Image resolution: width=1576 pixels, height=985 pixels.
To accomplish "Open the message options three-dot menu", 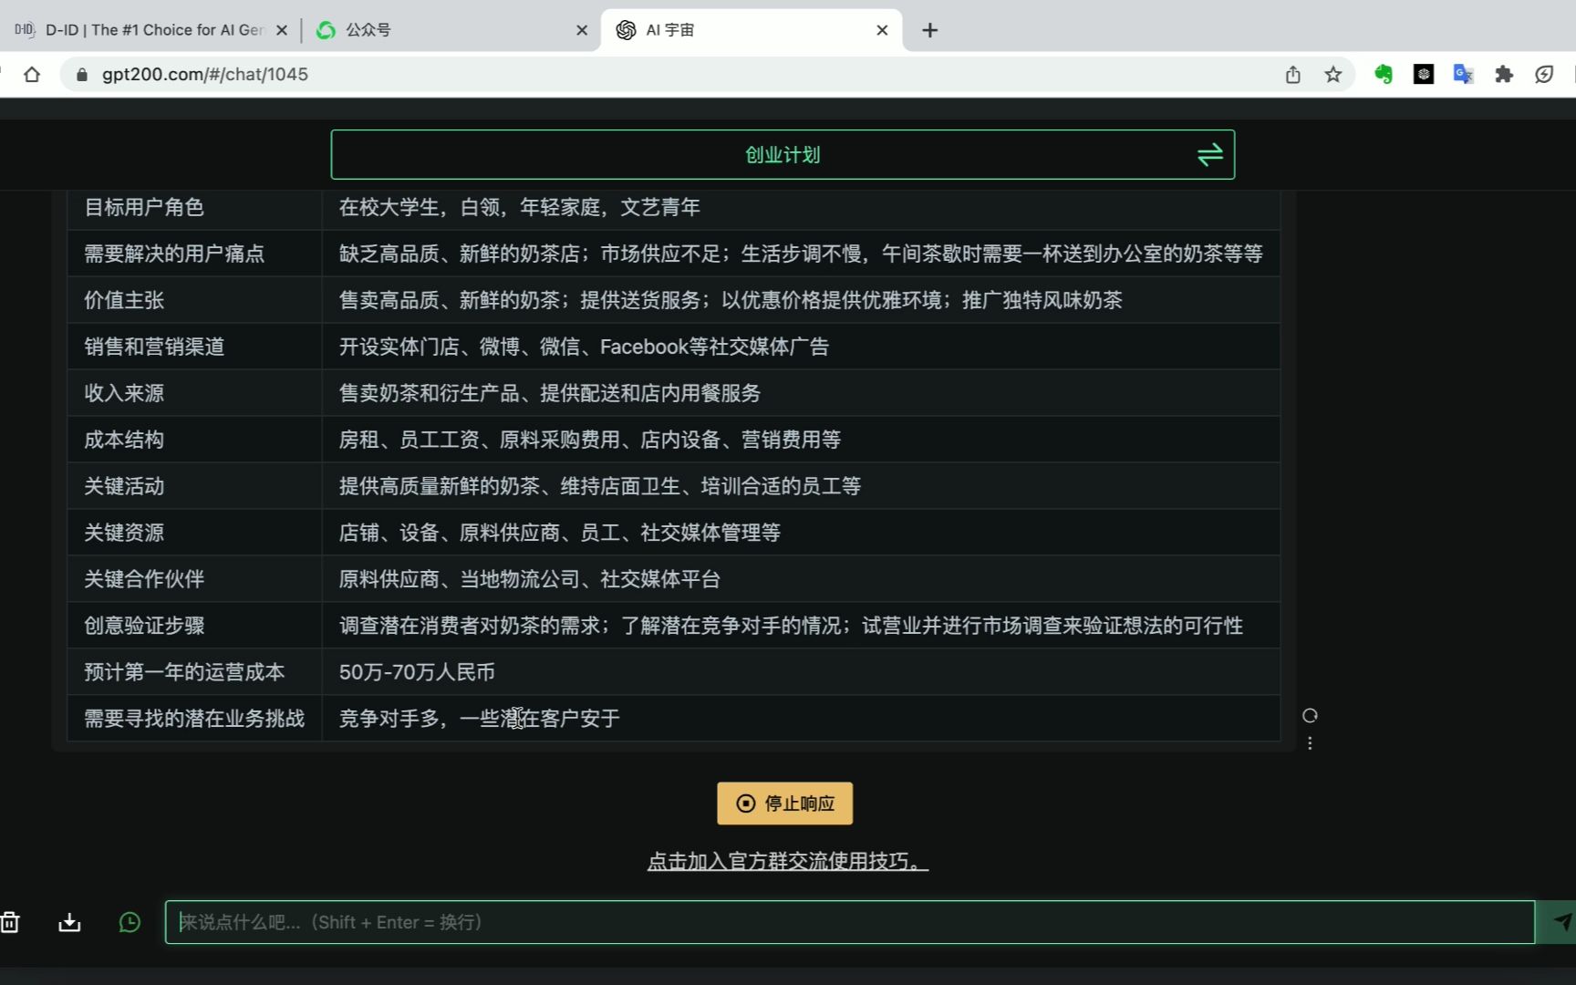I will coord(1310,743).
